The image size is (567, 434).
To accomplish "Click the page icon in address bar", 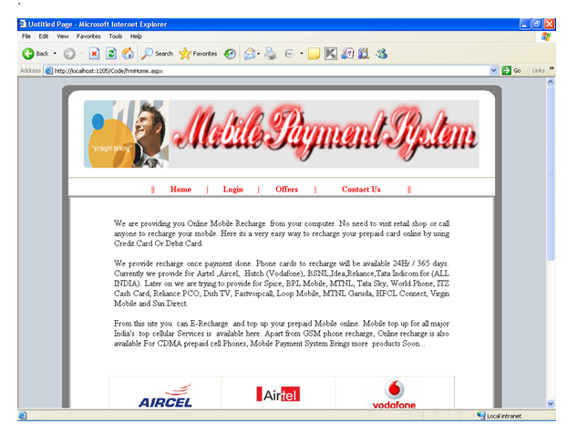I will [x=48, y=70].
